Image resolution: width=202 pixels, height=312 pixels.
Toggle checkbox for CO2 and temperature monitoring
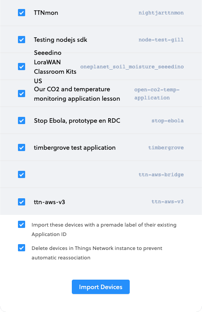coord(22,94)
